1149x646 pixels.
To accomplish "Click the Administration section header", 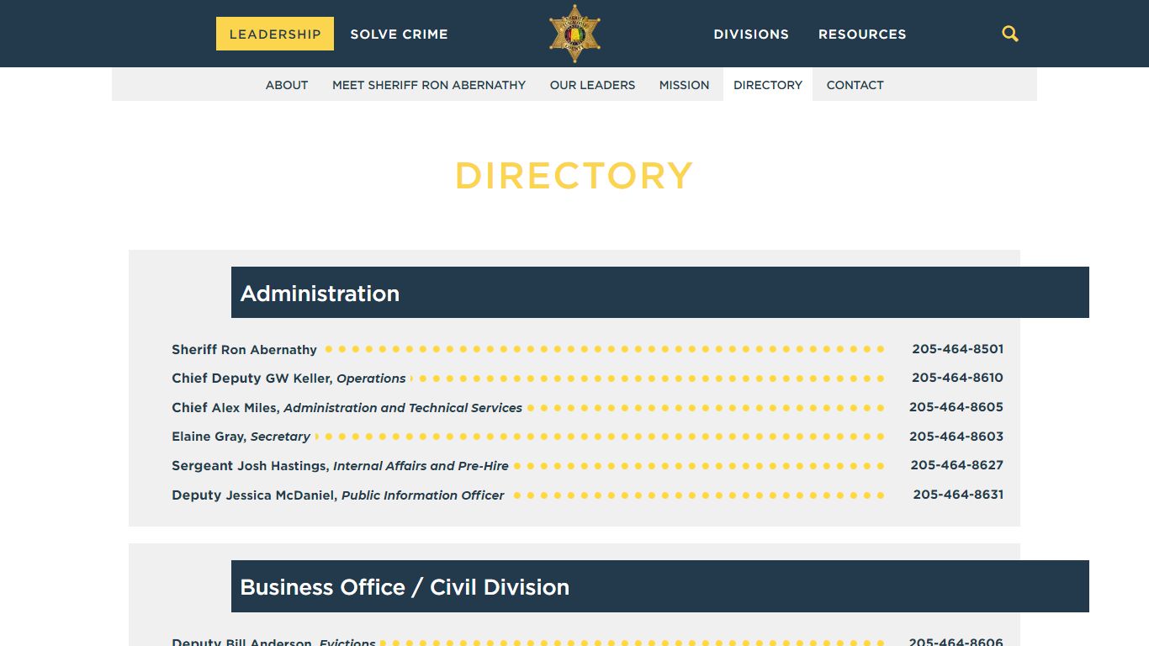I will click(x=660, y=293).
